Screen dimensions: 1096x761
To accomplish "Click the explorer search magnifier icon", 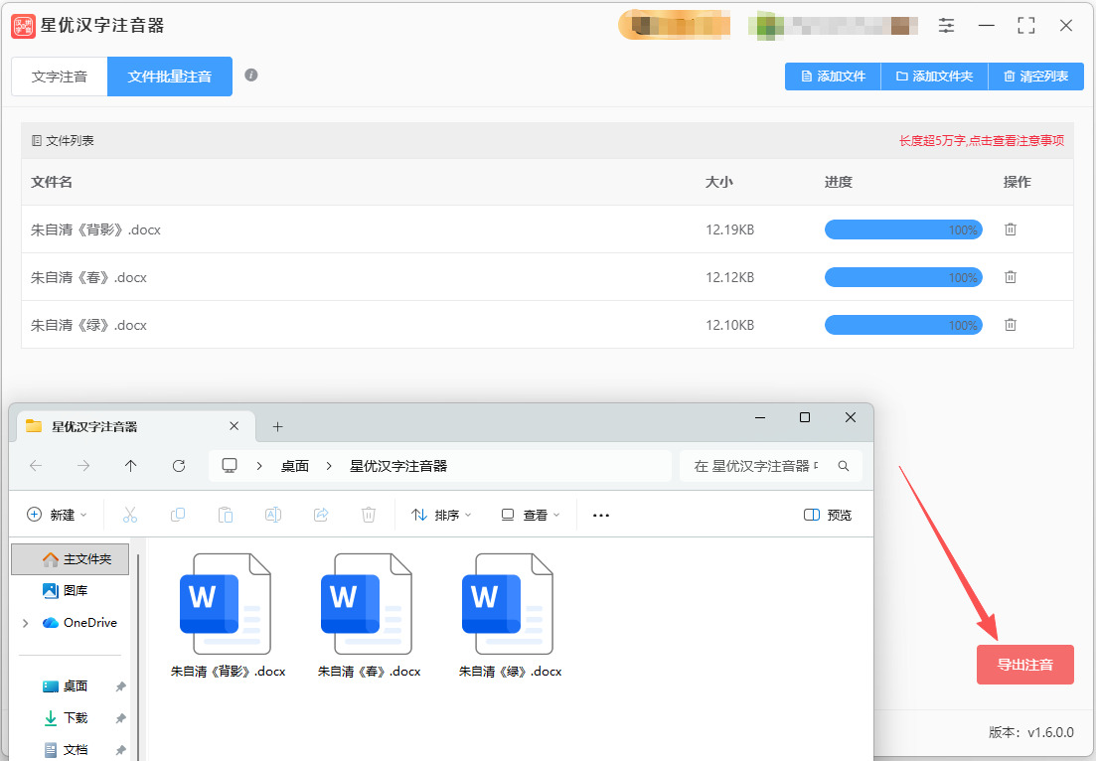I will coord(844,466).
